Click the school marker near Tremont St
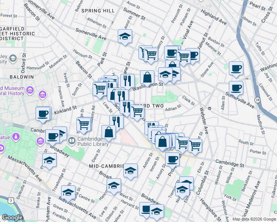277x222 pixels. pyautogui.click(x=182, y=190)
